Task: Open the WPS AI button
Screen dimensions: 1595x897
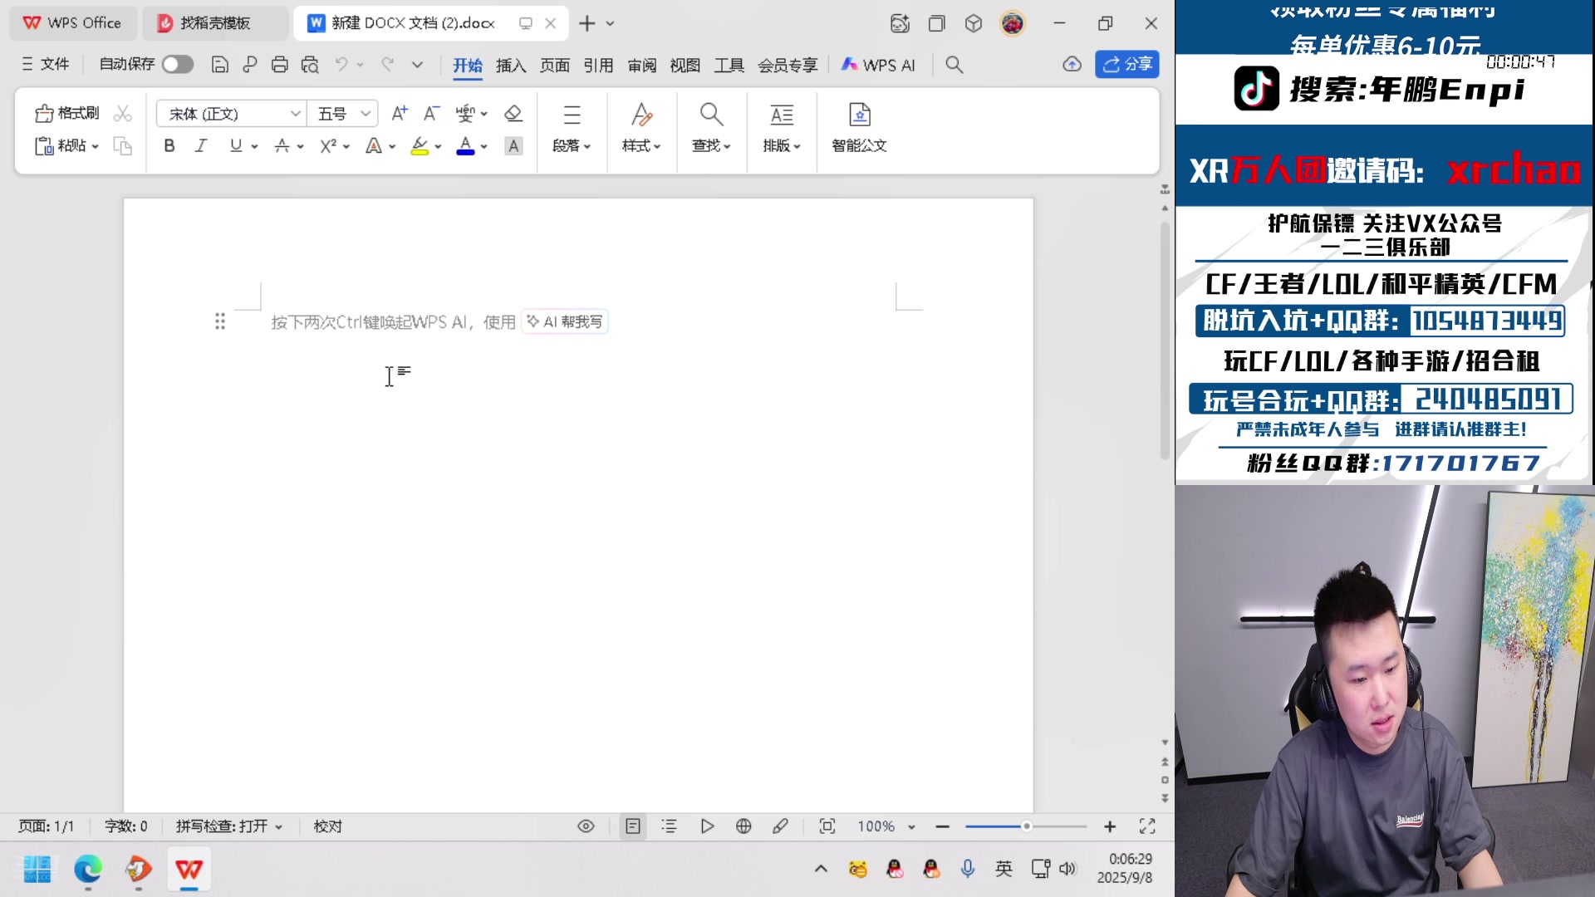Action: (878, 65)
